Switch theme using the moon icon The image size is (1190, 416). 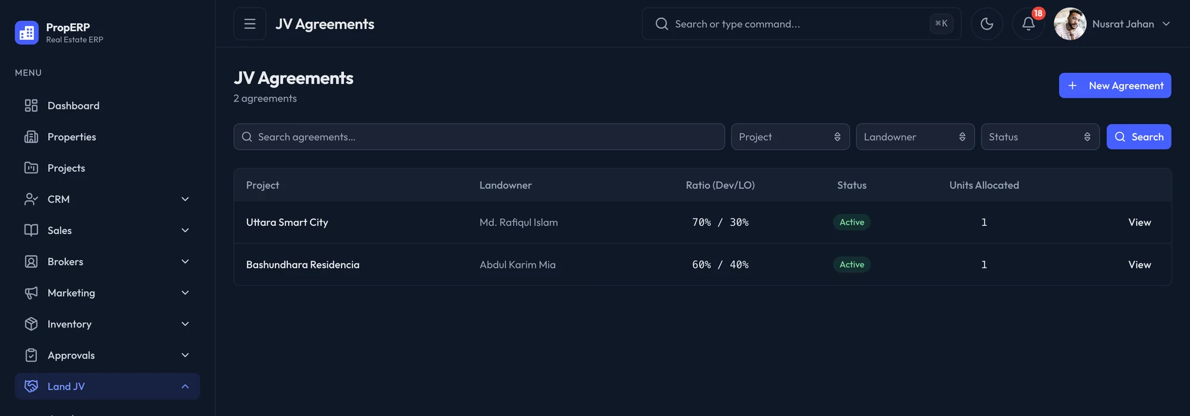pyautogui.click(x=987, y=24)
